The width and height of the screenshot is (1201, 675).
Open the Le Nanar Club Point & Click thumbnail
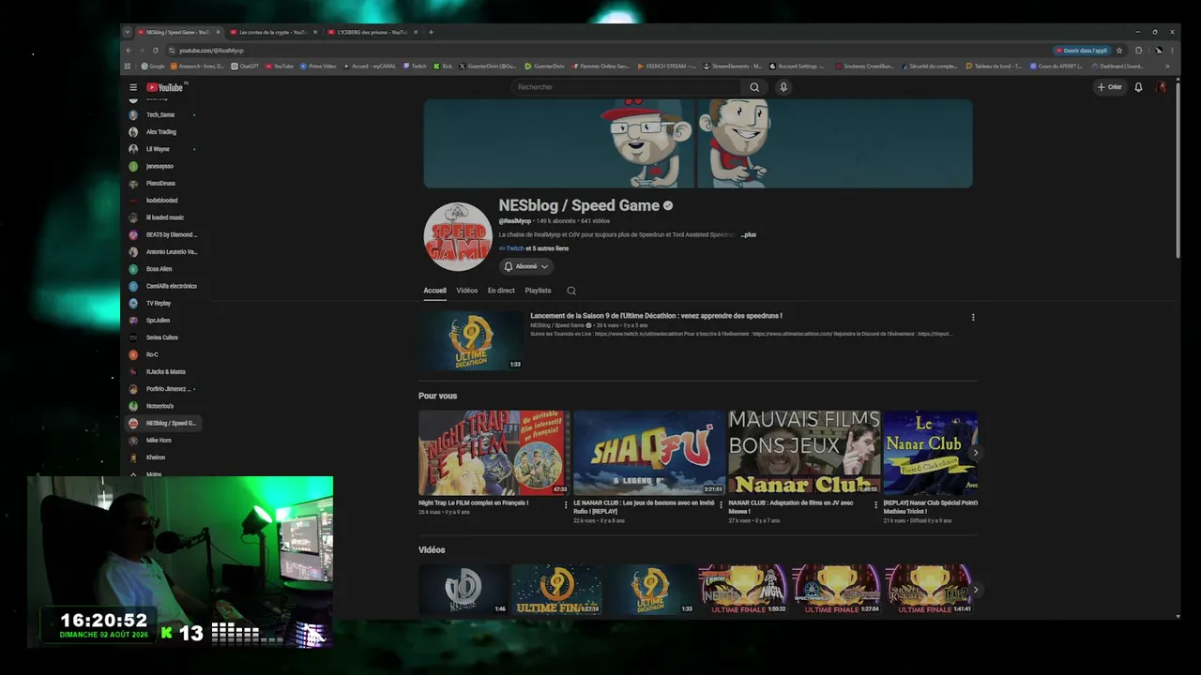pos(931,453)
